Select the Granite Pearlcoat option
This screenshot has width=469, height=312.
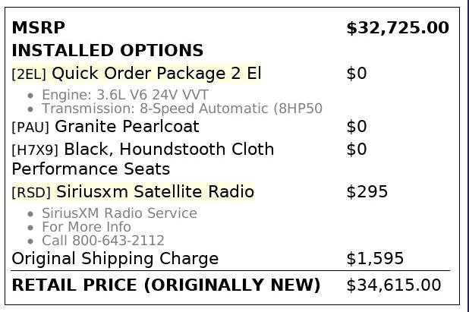click(x=127, y=126)
